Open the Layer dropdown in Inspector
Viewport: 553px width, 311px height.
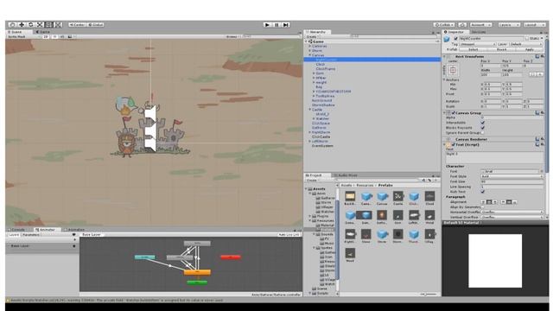pyautogui.click(x=526, y=44)
